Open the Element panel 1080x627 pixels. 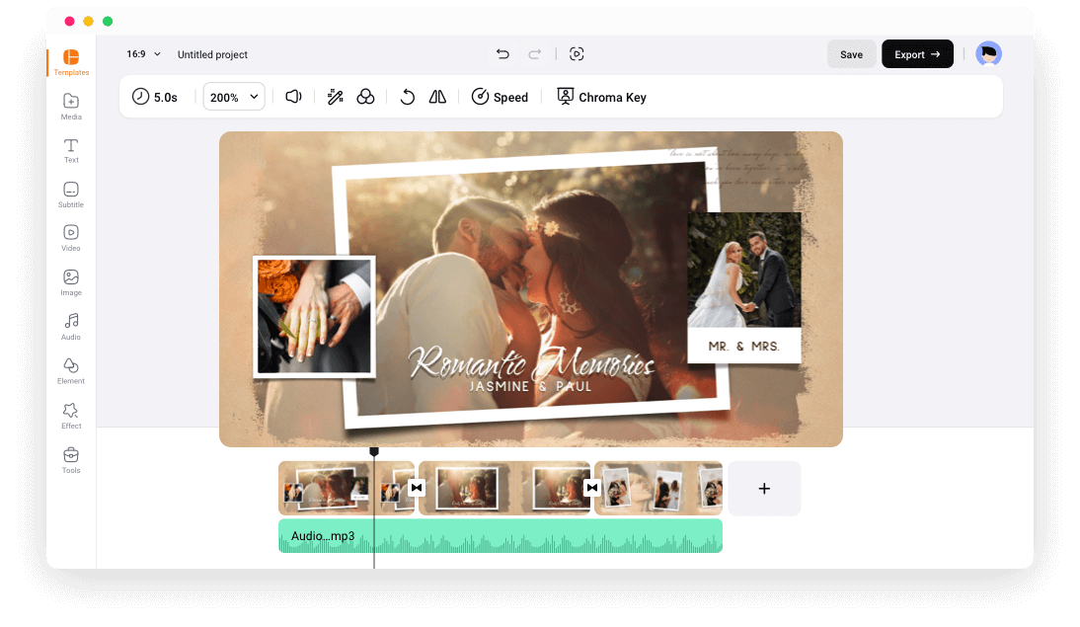coord(70,371)
